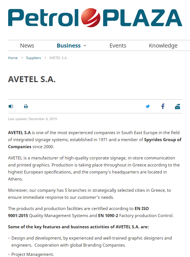The height and width of the screenshot is (257, 190).
Task: Click the AVETEL S.A. breadcrumb item
Action: click(x=58, y=58)
